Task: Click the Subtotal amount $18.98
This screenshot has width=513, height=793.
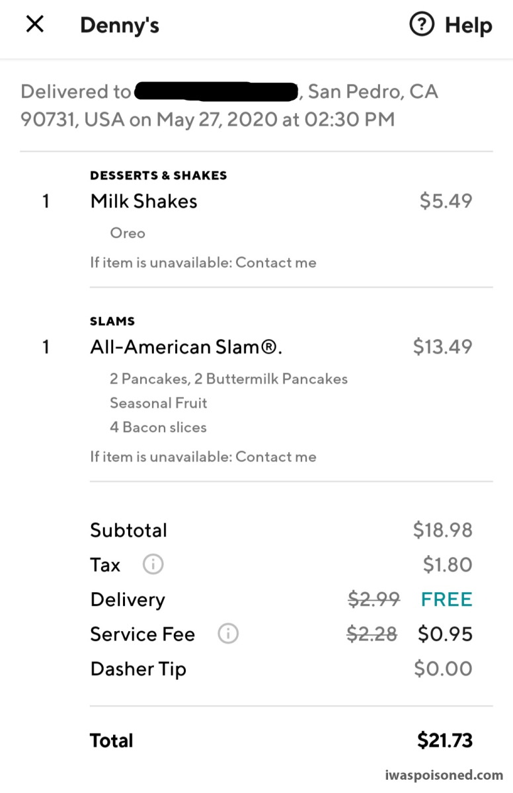Action: coord(443,530)
